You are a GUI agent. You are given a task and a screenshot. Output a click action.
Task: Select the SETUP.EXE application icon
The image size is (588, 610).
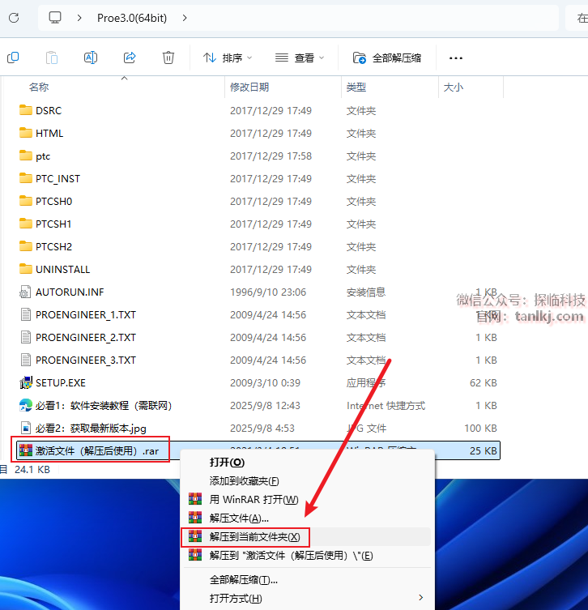26,382
